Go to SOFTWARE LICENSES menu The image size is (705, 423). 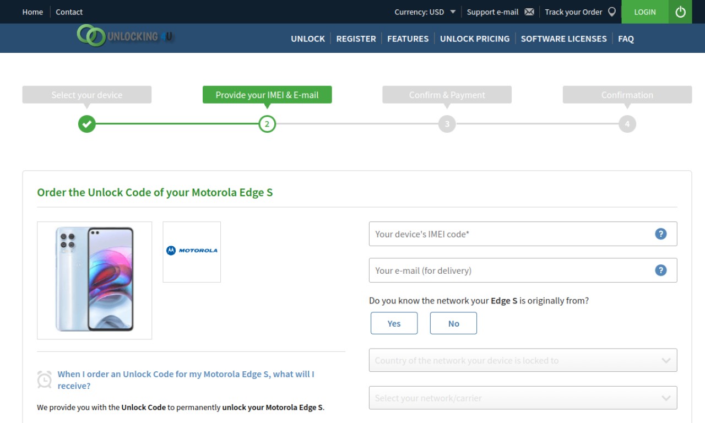tap(563, 39)
